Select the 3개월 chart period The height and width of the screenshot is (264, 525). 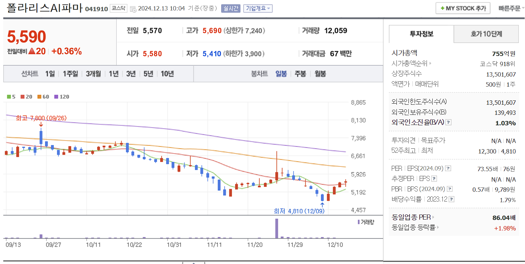(x=94, y=73)
